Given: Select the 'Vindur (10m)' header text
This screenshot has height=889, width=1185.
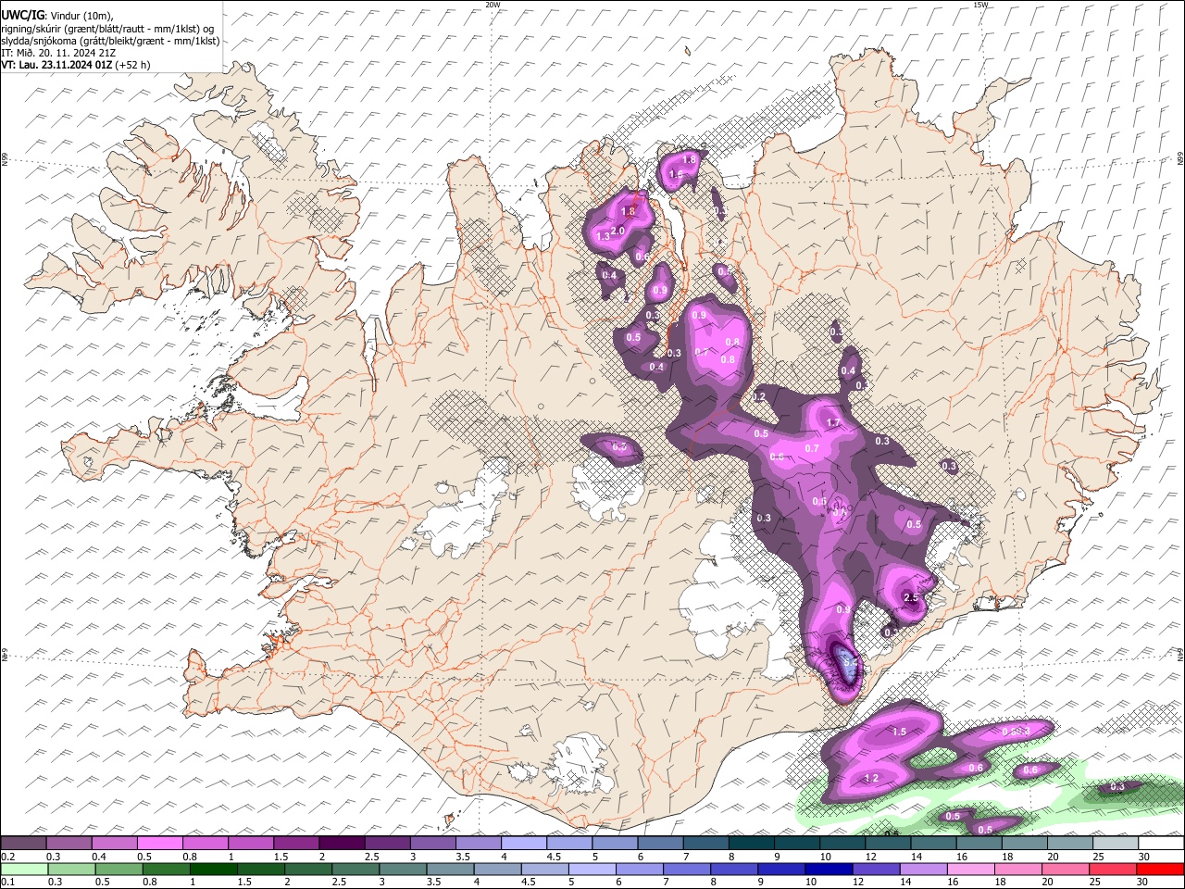Looking at the screenshot, I should [81, 16].
